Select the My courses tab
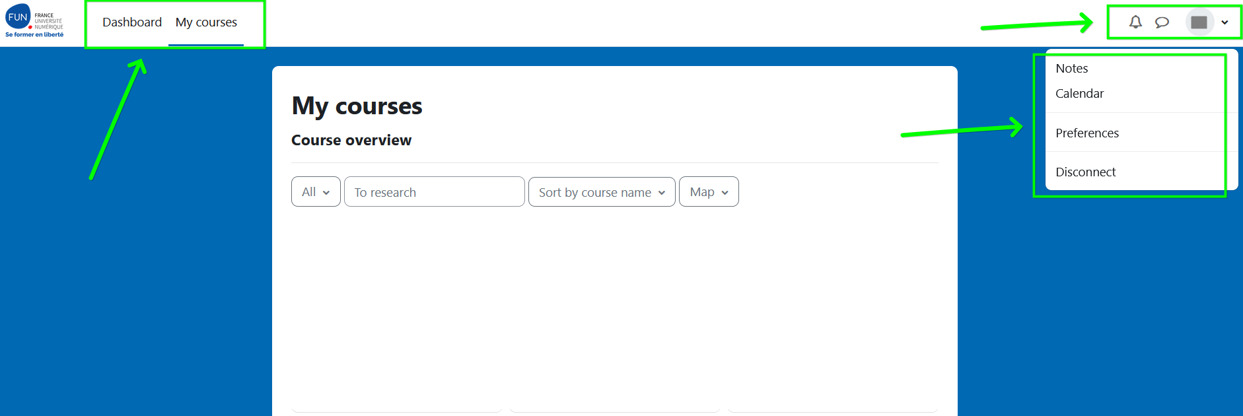This screenshot has height=416, width=1243. (x=206, y=22)
